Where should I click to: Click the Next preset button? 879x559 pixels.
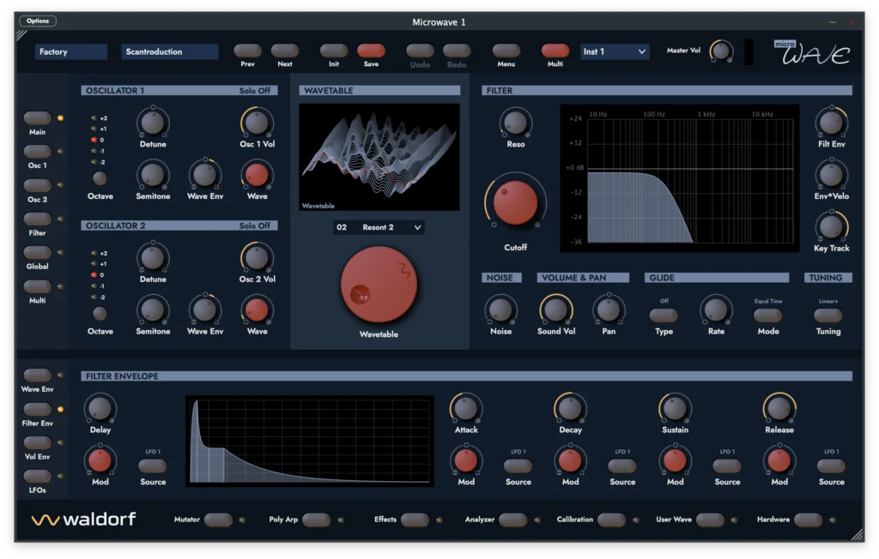[285, 51]
